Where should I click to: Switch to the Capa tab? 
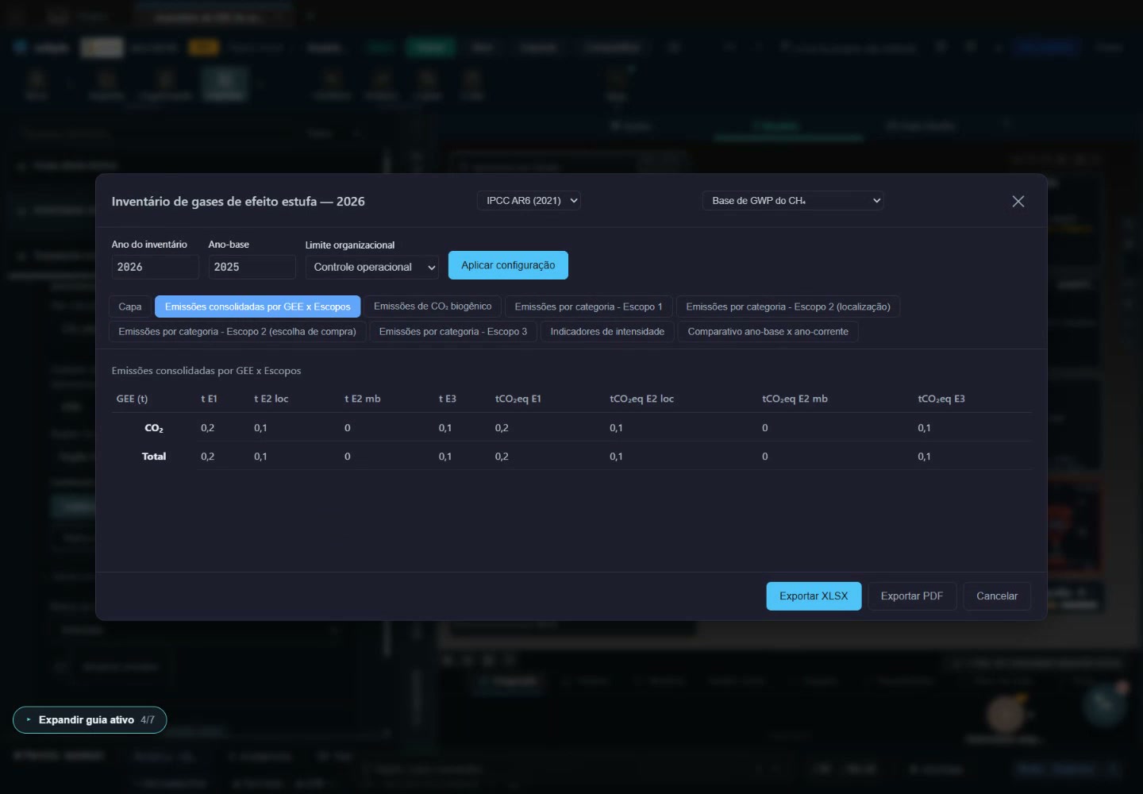click(130, 306)
